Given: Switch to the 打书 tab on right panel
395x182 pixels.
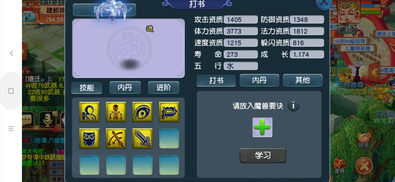Looking at the screenshot, I should click(216, 80).
